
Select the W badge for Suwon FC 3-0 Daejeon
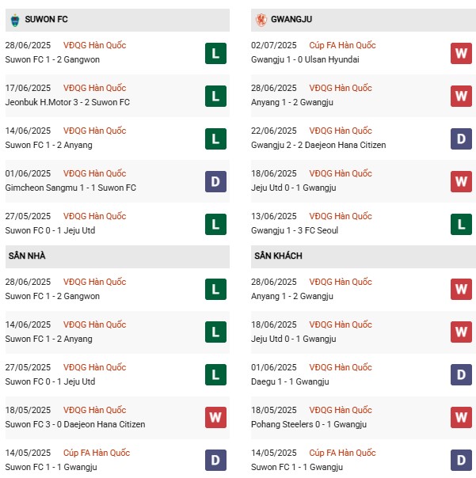click(215, 419)
